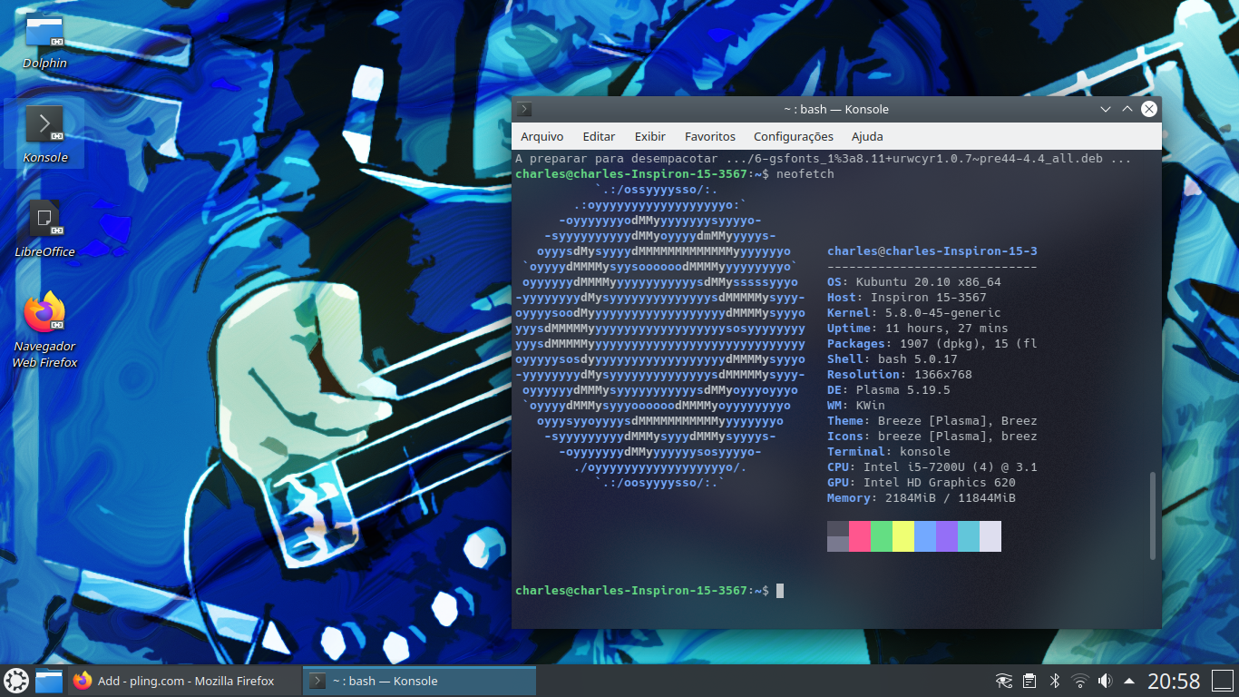Open the Favoritos menu
1239x697 pixels.
[710, 136]
